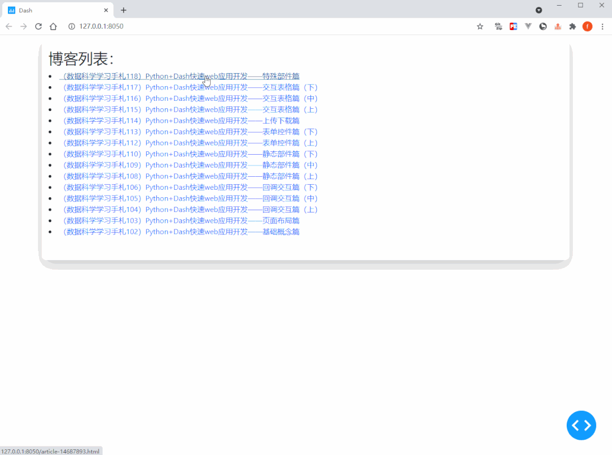The width and height of the screenshot is (612, 455).
Task: Open article 110 静态部件篇（下）link
Action: (x=190, y=154)
